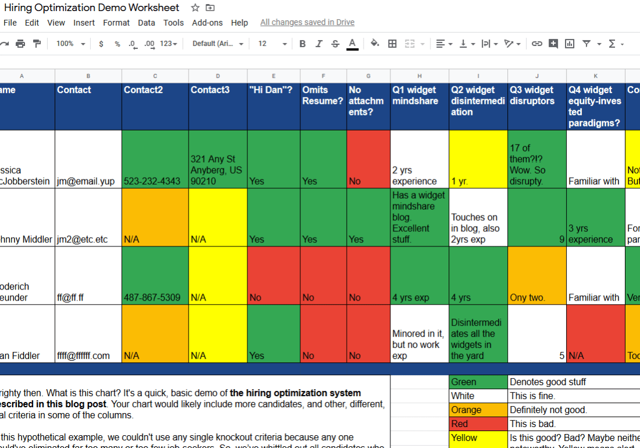Toggle italic formatting
Image resolution: width=640 pixels, height=448 pixels.
tap(319, 44)
